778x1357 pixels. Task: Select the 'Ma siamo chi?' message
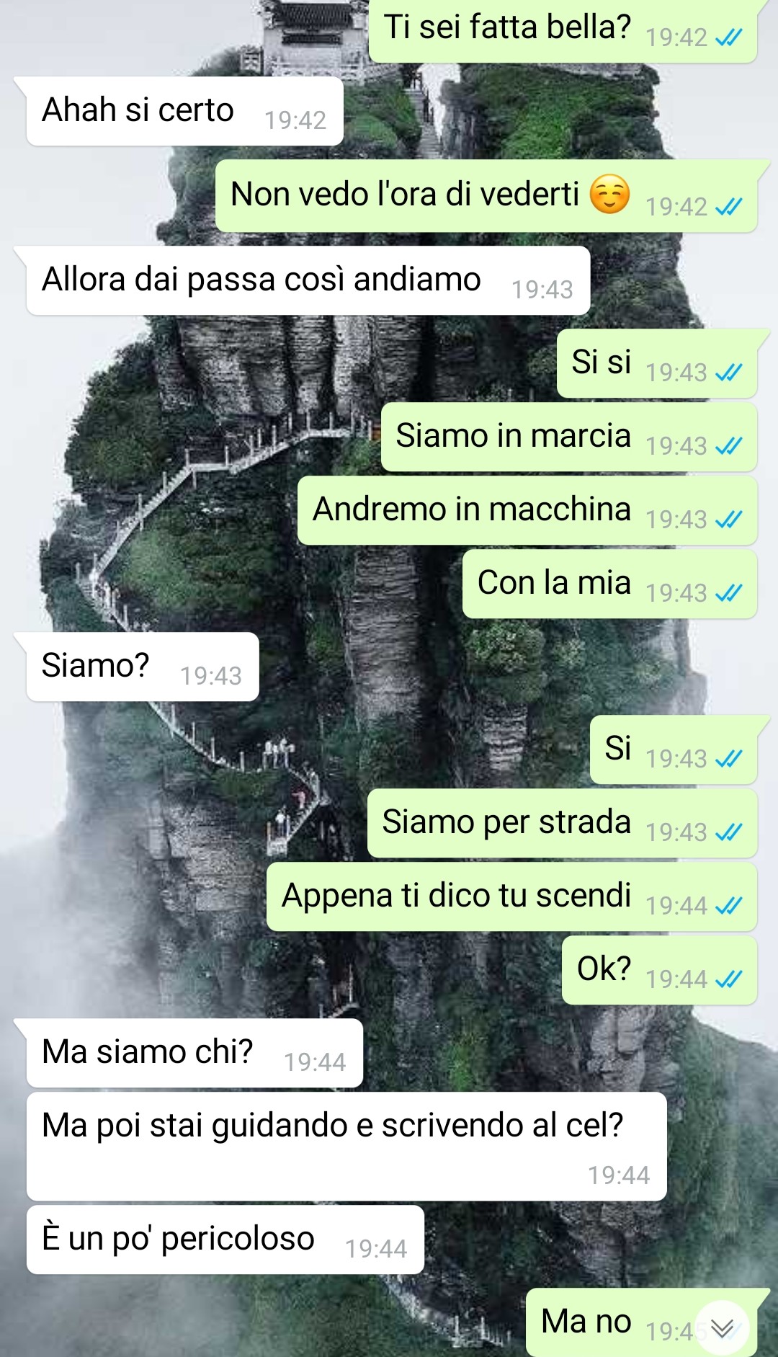(x=194, y=1053)
